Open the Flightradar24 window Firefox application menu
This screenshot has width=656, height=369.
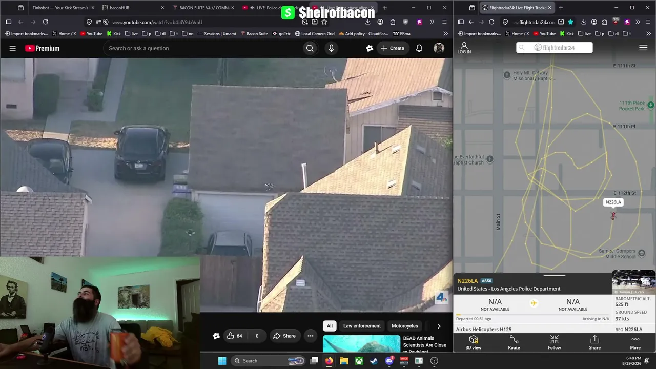tap(647, 22)
